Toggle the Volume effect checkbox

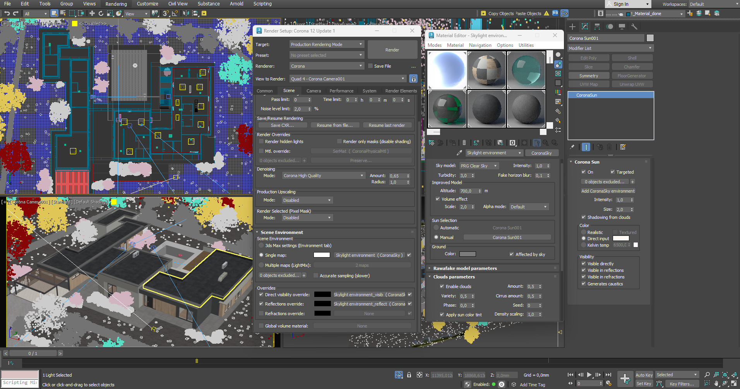point(438,199)
